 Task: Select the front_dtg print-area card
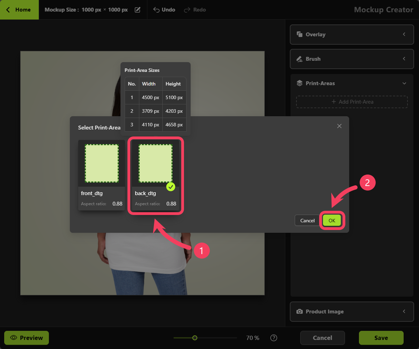101,175
